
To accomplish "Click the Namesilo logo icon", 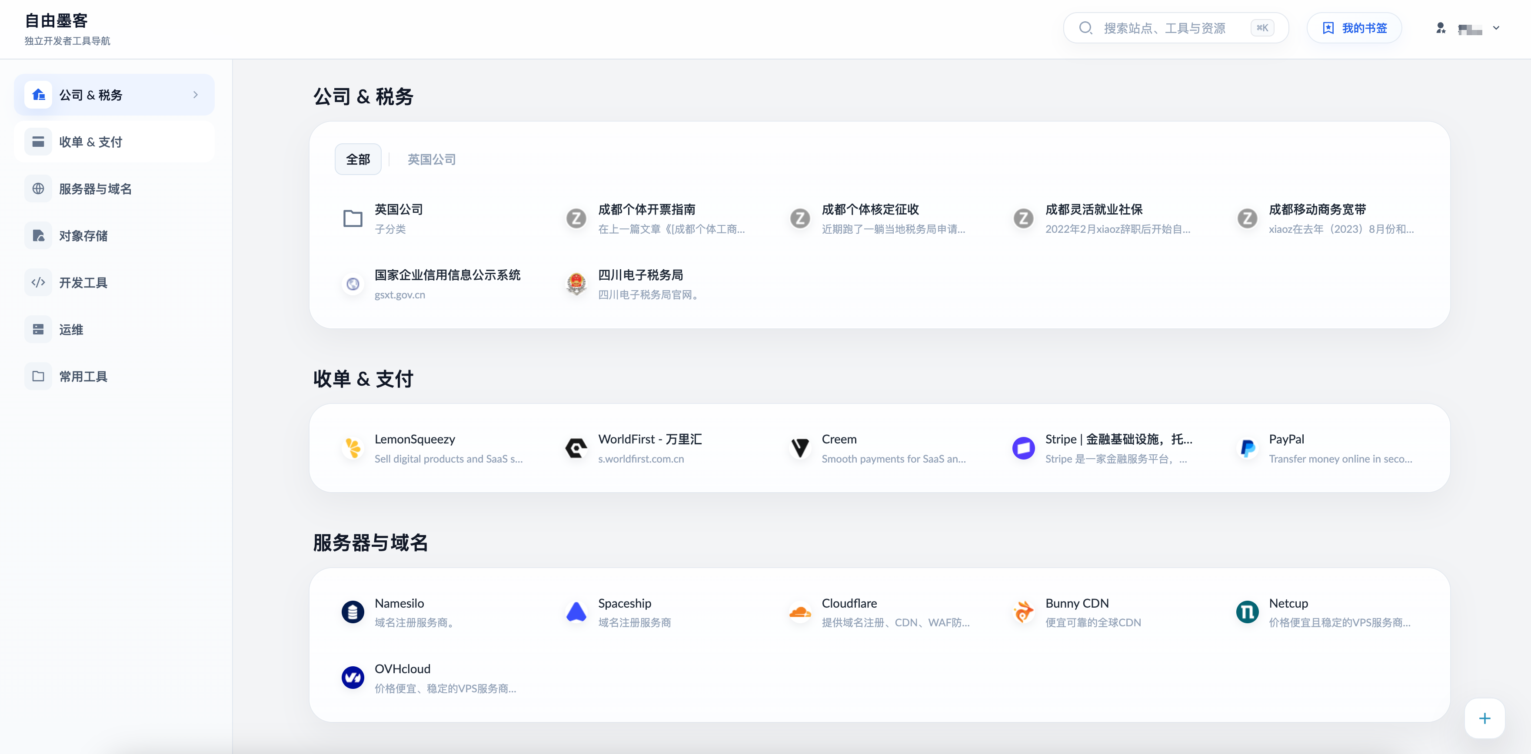I will click(353, 612).
